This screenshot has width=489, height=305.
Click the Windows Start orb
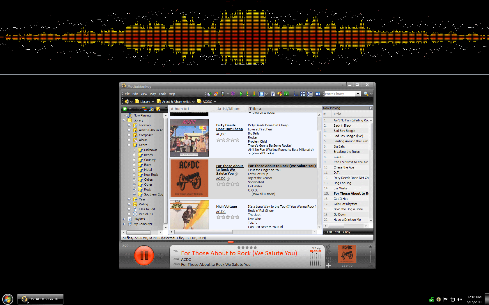(8, 299)
